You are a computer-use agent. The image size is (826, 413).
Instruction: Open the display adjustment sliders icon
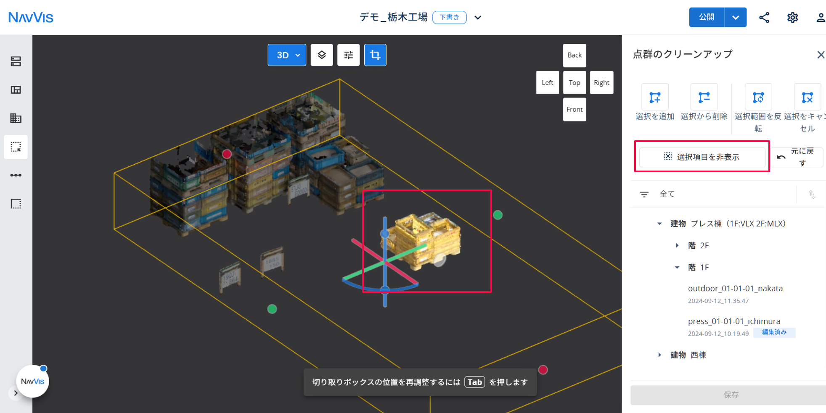point(348,55)
